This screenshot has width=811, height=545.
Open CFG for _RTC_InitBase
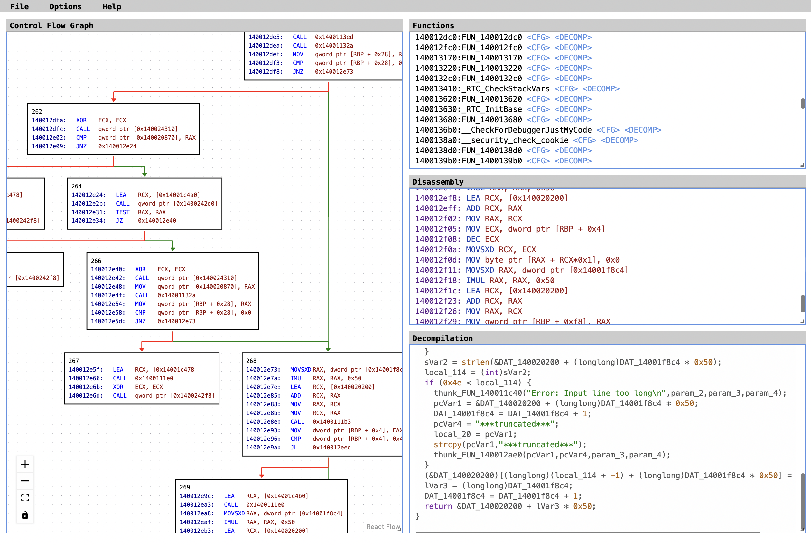(x=538, y=109)
